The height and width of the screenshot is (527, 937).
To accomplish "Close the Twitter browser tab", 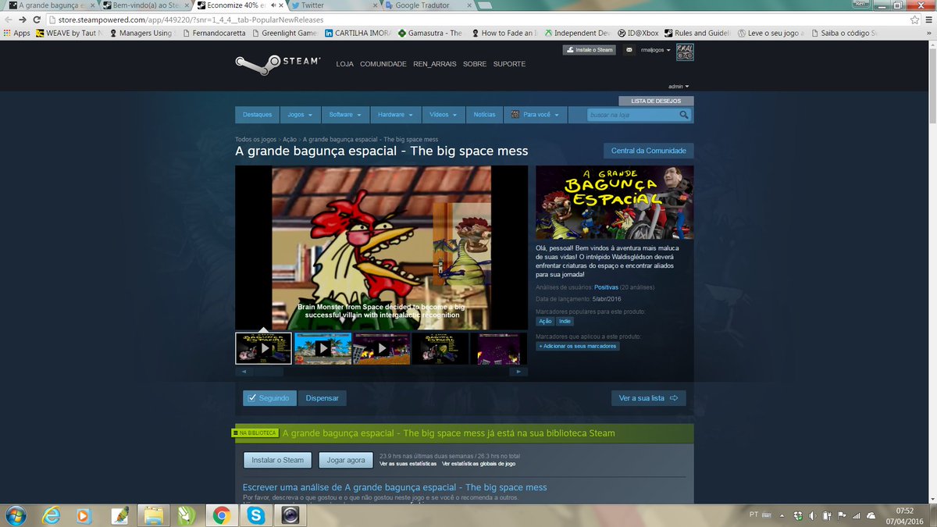I will 376,5.
